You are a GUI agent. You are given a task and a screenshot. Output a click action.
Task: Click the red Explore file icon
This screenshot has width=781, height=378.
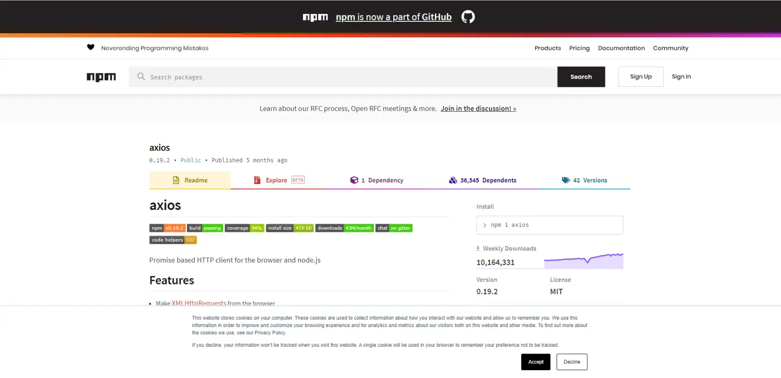pyautogui.click(x=257, y=180)
